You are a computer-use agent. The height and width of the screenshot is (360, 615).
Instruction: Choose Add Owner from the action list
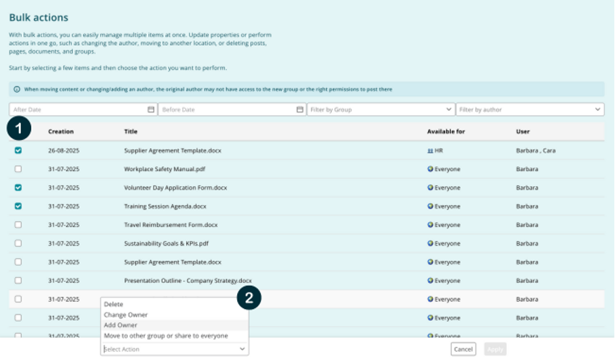coord(175,325)
